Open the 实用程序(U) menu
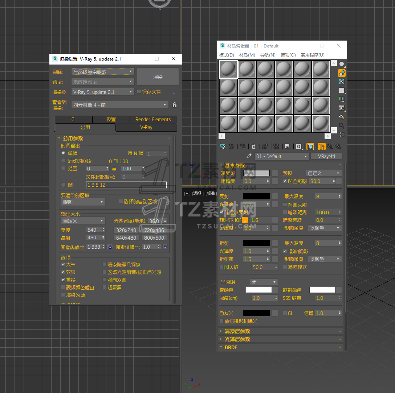This screenshot has width=395, height=393. coord(313,55)
